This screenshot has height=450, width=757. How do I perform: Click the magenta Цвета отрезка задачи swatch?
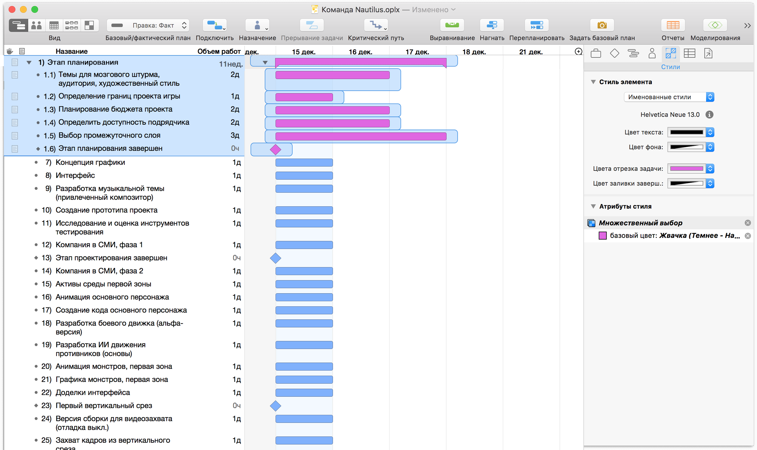tap(686, 169)
